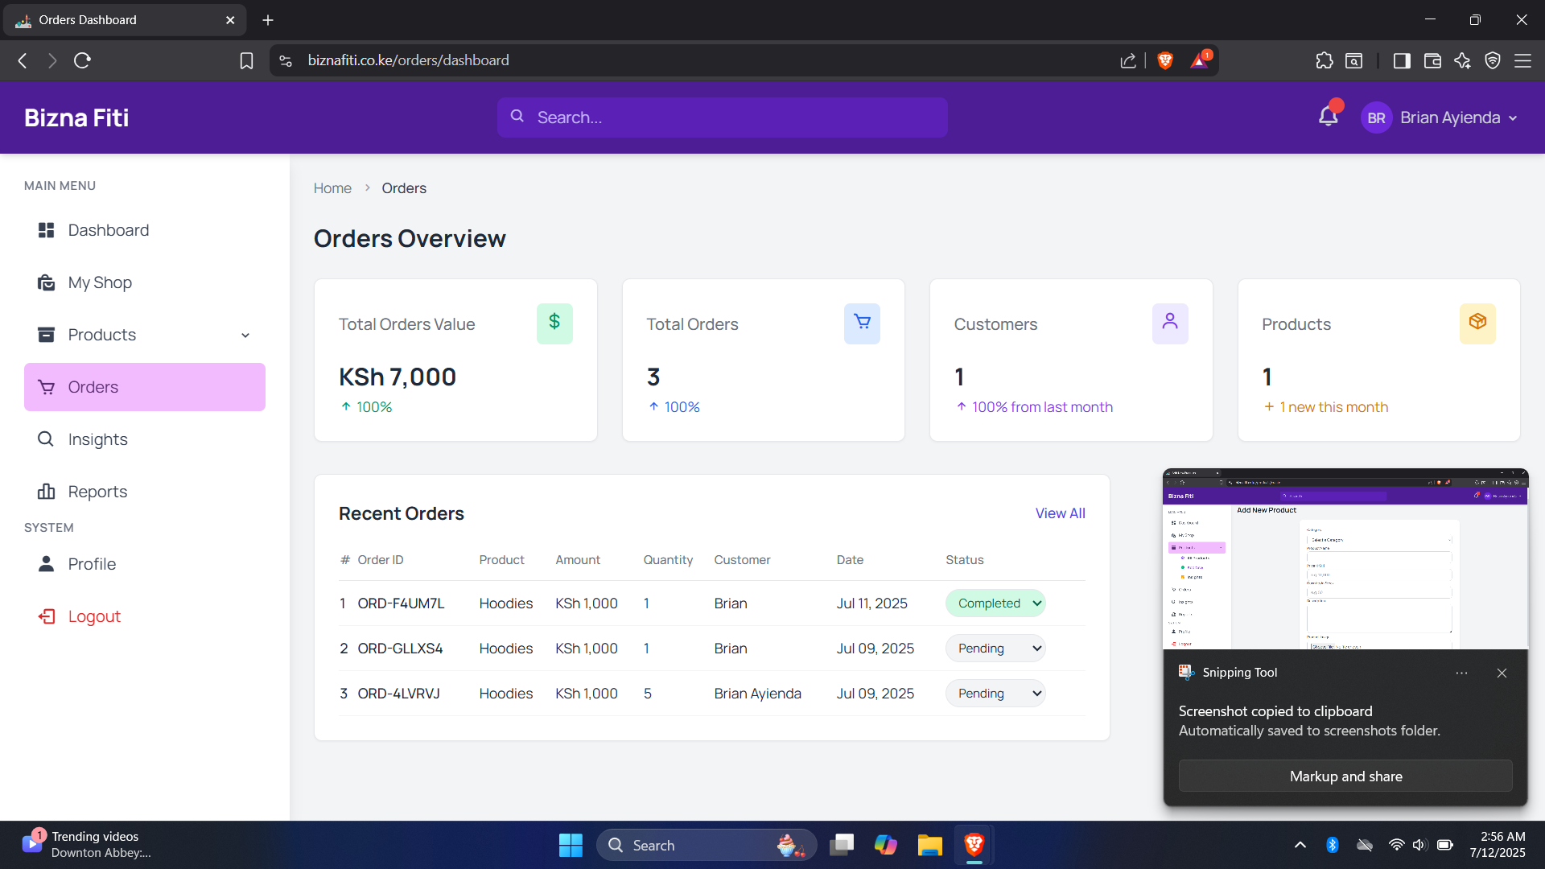
Task: Click the BR user avatar
Action: (x=1376, y=118)
